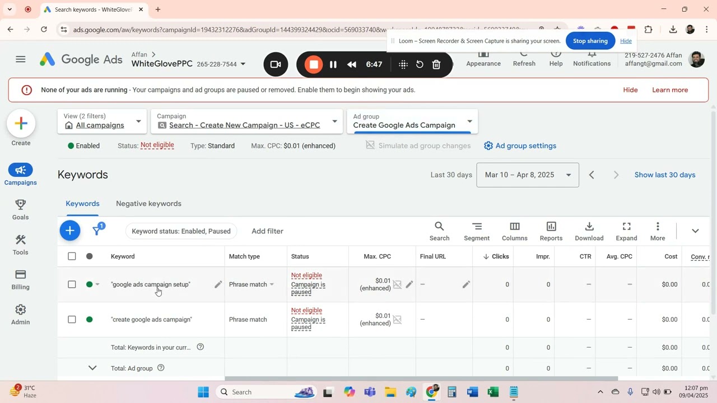
Task: Sort by Keyword column header
Action: (123, 256)
